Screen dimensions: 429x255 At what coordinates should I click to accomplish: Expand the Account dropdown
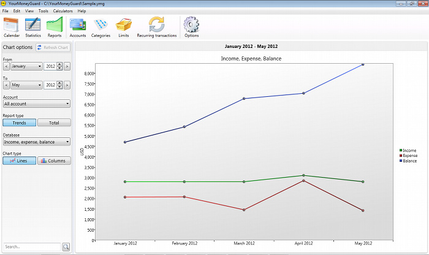(36, 104)
